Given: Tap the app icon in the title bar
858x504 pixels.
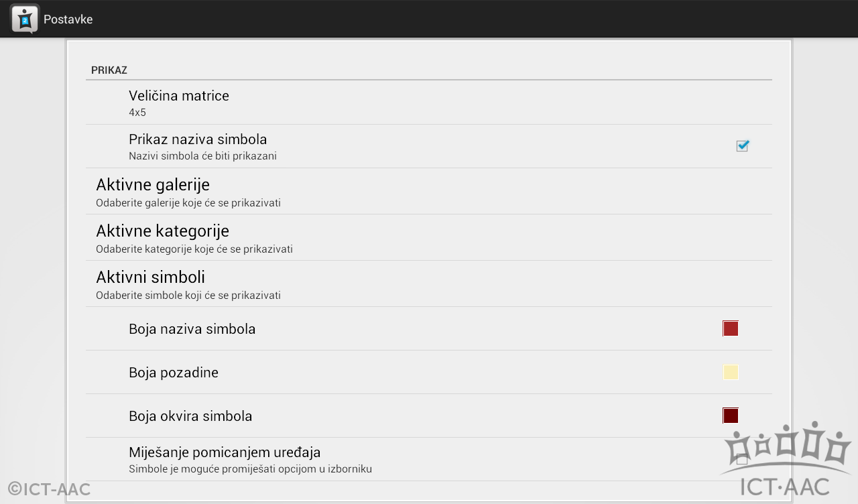Looking at the screenshot, I should pos(25,19).
